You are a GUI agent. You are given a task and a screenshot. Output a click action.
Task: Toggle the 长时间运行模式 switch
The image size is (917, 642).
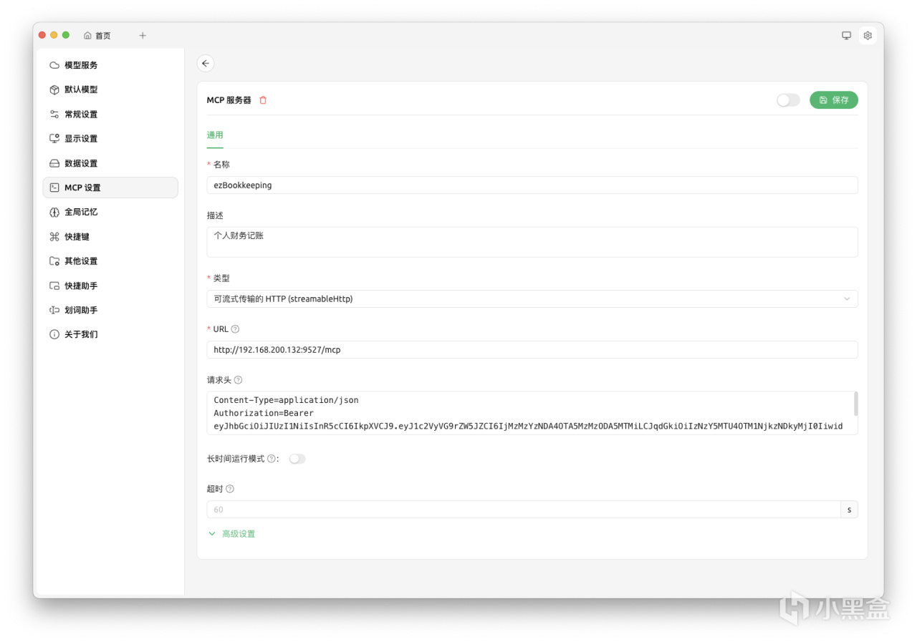[x=297, y=459]
